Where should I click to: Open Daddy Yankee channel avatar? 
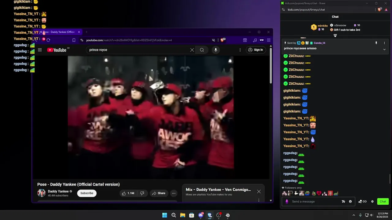click(x=41, y=193)
